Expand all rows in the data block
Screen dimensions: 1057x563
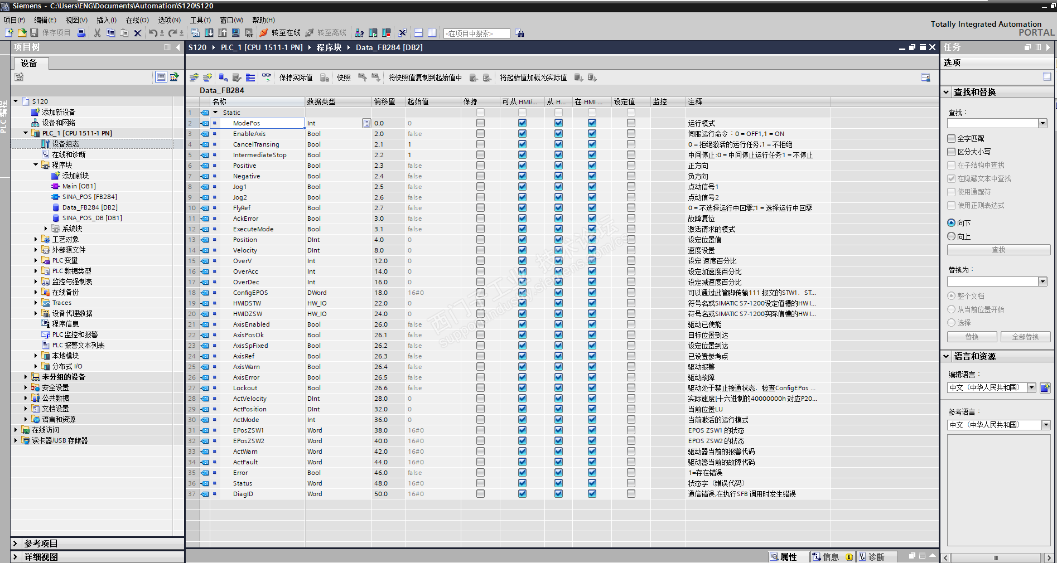250,77
